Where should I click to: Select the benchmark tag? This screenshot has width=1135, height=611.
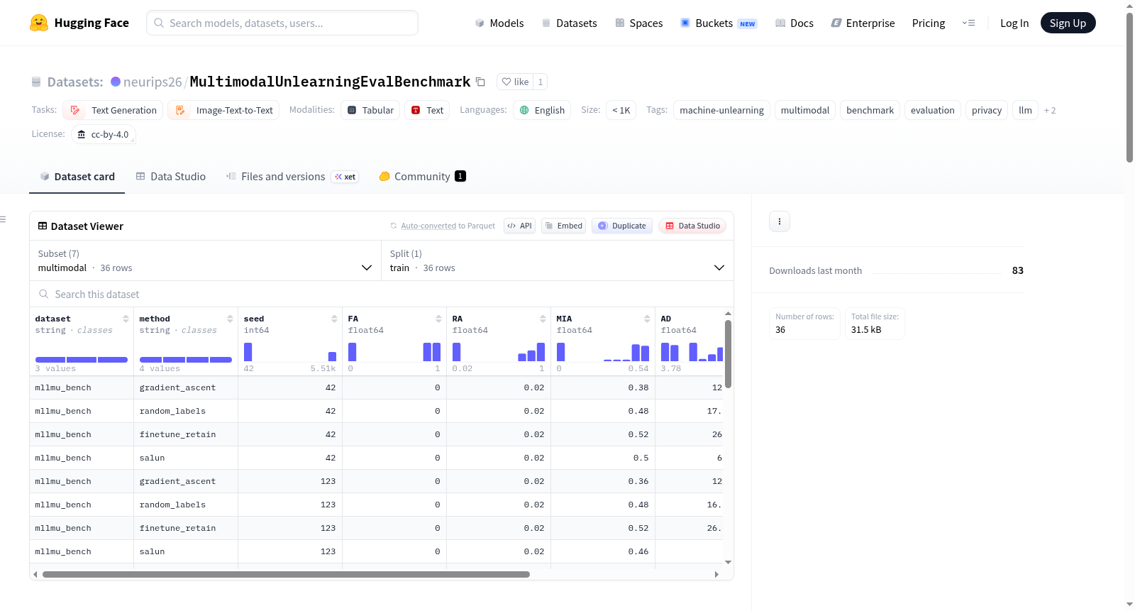click(870, 110)
